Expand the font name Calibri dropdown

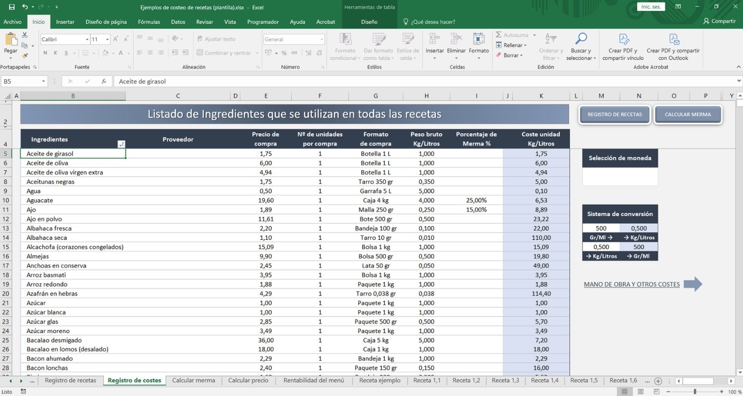coord(87,39)
